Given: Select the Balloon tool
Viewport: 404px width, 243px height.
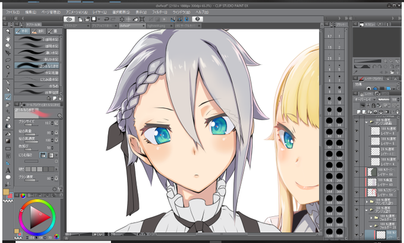Looking at the screenshot, I should pyautogui.click(x=8, y=177).
